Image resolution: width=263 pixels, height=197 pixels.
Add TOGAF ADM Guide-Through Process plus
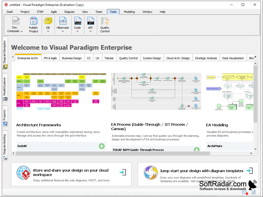[x=197, y=149]
